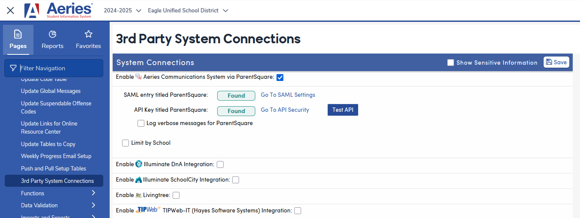Enable Illuminate DnA Integration checkbox
The width and height of the screenshot is (580, 218).
[x=220, y=164]
